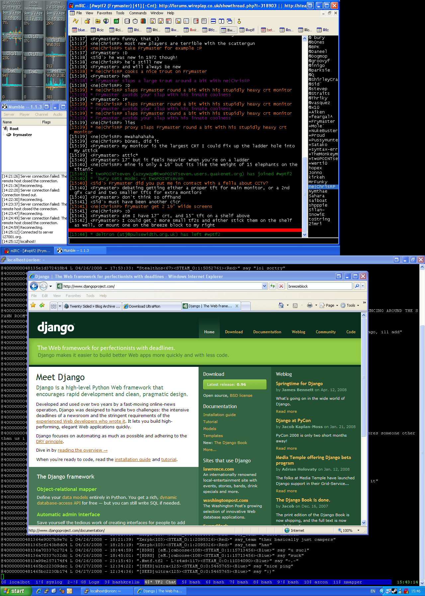Image resolution: width=425 pixels, height=596 pixels.
Task: Open Documentation in Django nav bar
Action: [267, 332]
